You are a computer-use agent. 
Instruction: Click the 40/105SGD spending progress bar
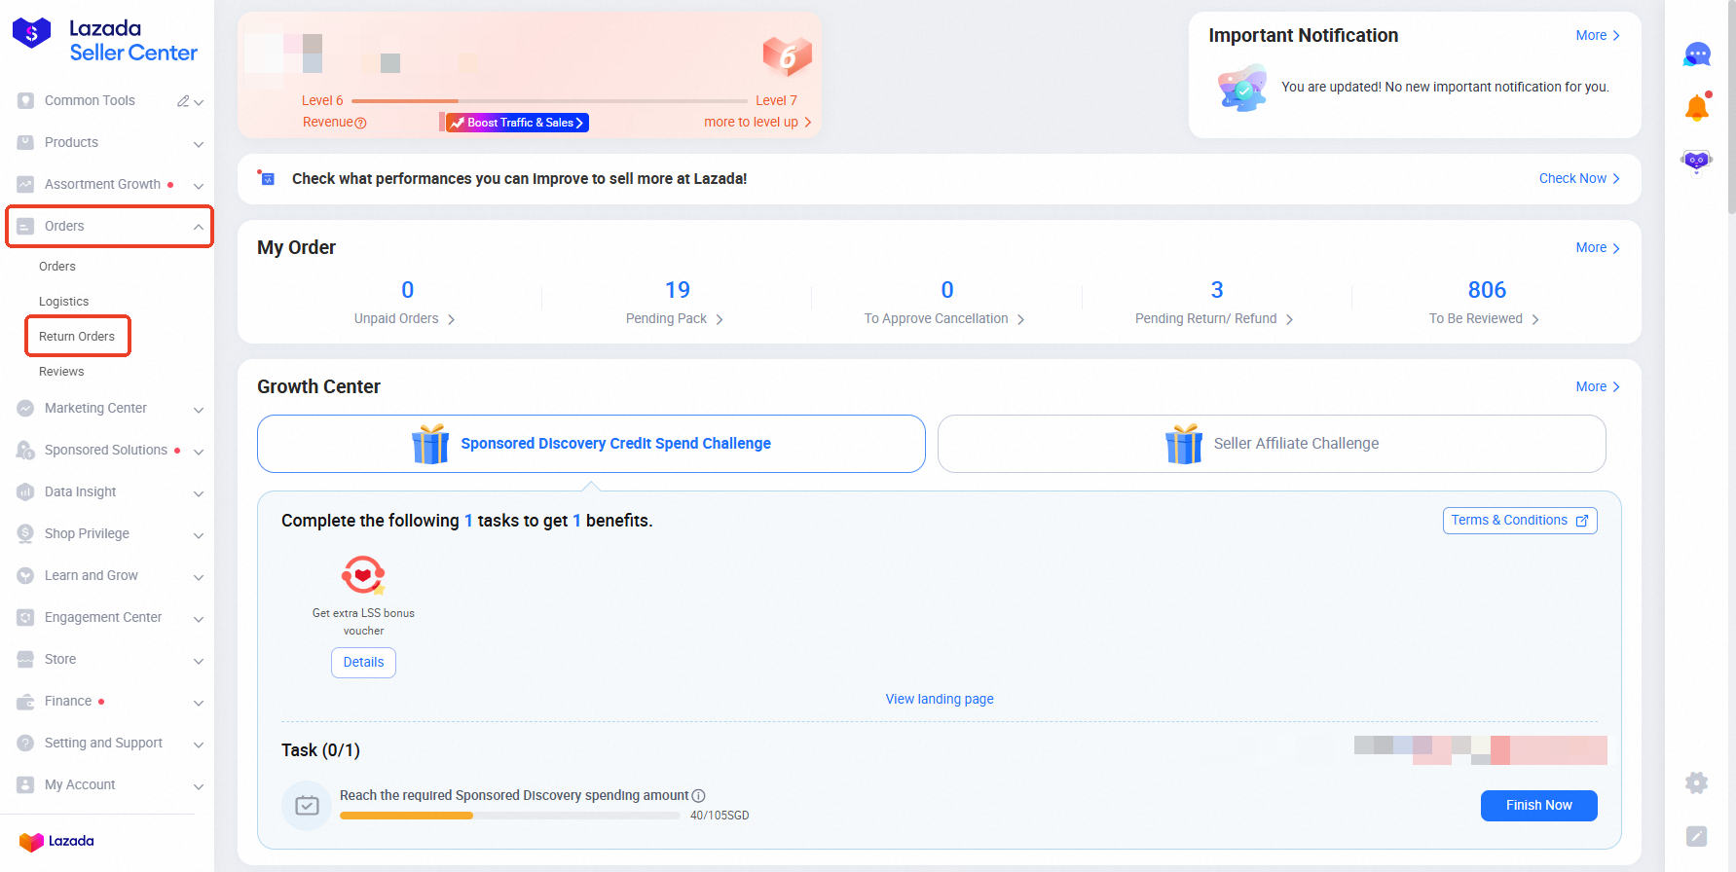pyautogui.click(x=509, y=816)
